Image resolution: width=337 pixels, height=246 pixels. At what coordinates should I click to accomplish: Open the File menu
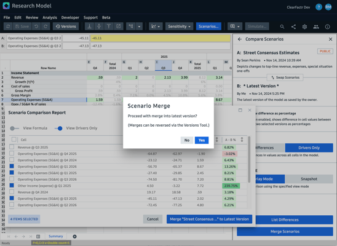coord(7,17)
